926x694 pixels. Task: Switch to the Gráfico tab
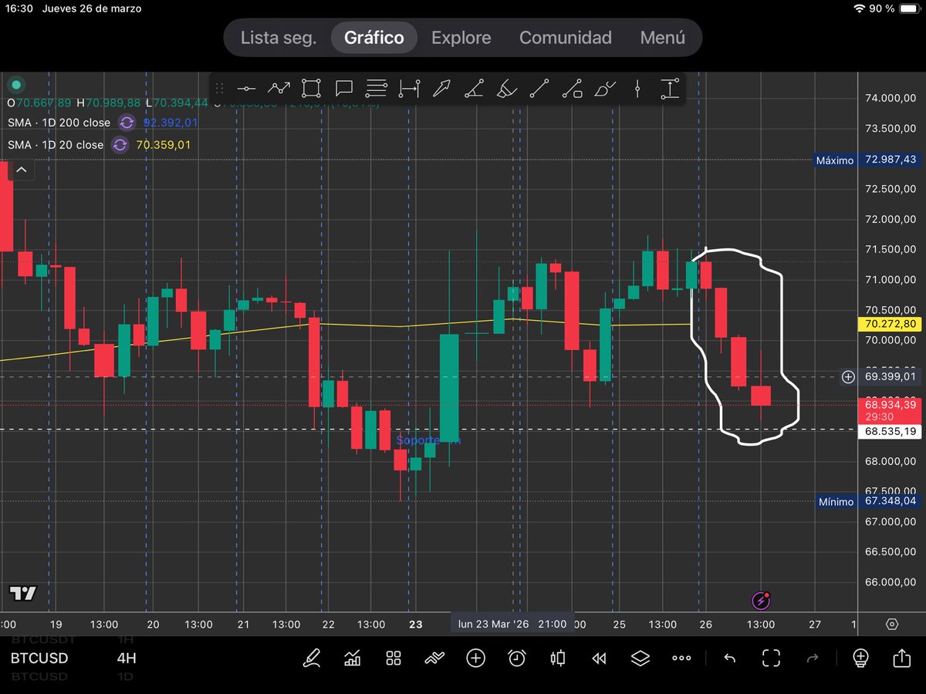point(374,38)
